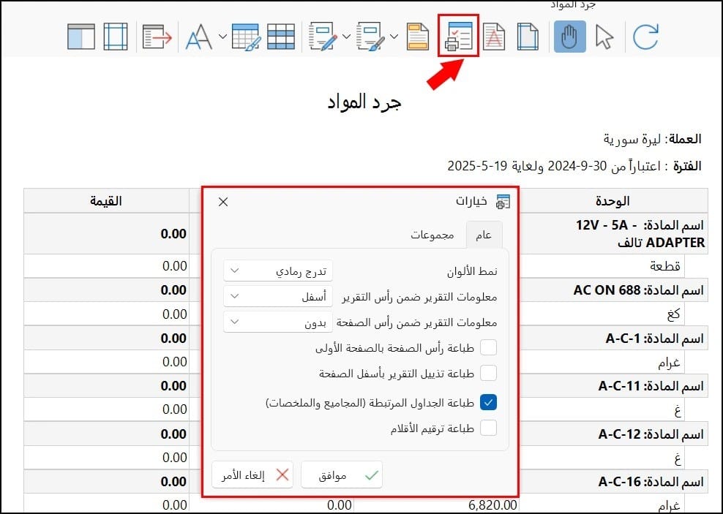This screenshot has width=723, height=514.
Task: Click the font size AA icon
Action: [198, 37]
